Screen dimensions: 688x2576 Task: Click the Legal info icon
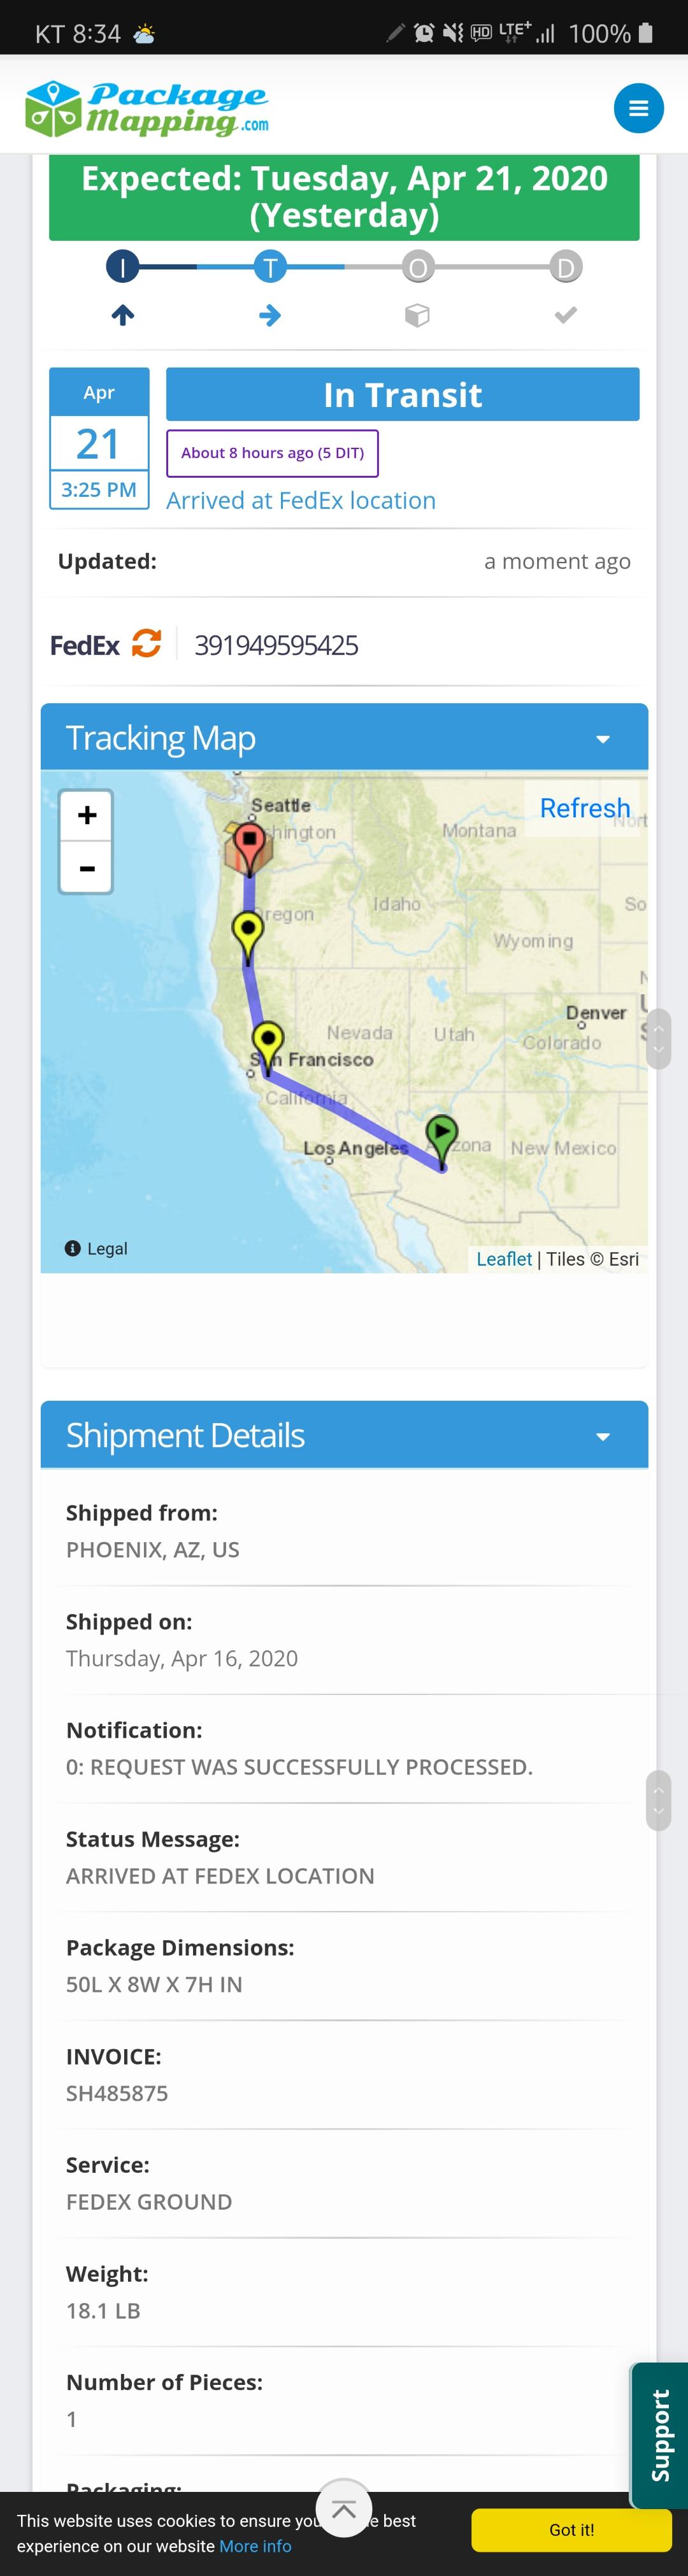click(x=73, y=1248)
